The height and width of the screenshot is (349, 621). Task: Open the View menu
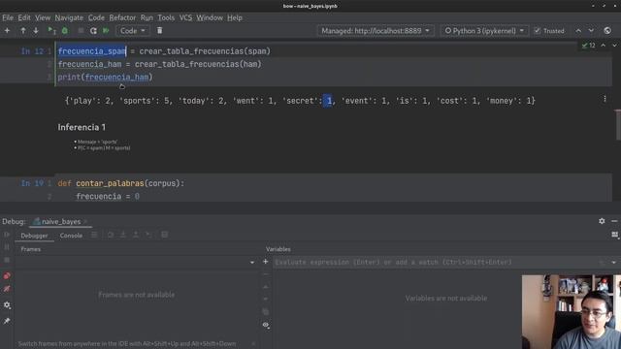pos(43,17)
